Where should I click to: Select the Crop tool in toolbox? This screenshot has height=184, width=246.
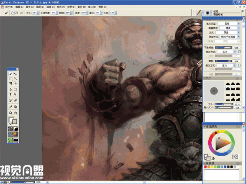10,83
